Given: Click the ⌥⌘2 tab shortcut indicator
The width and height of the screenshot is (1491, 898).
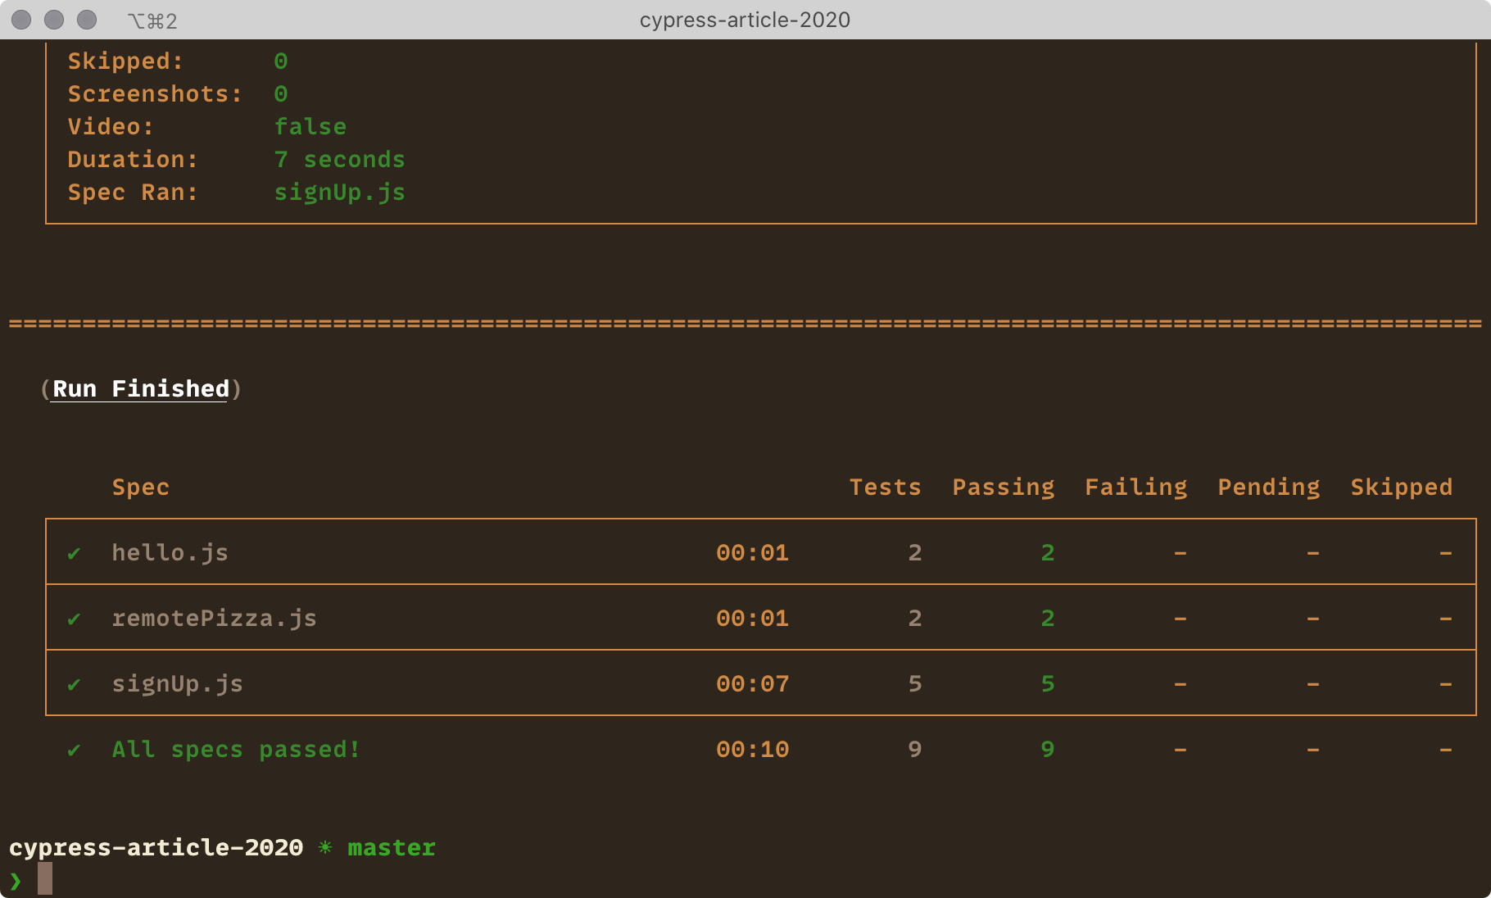Looking at the screenshot, I should (152, 20).
